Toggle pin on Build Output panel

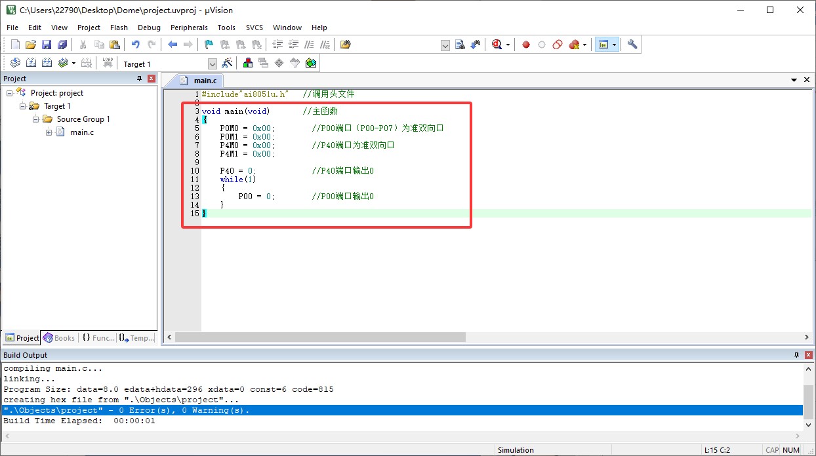[x=797, y=354]
